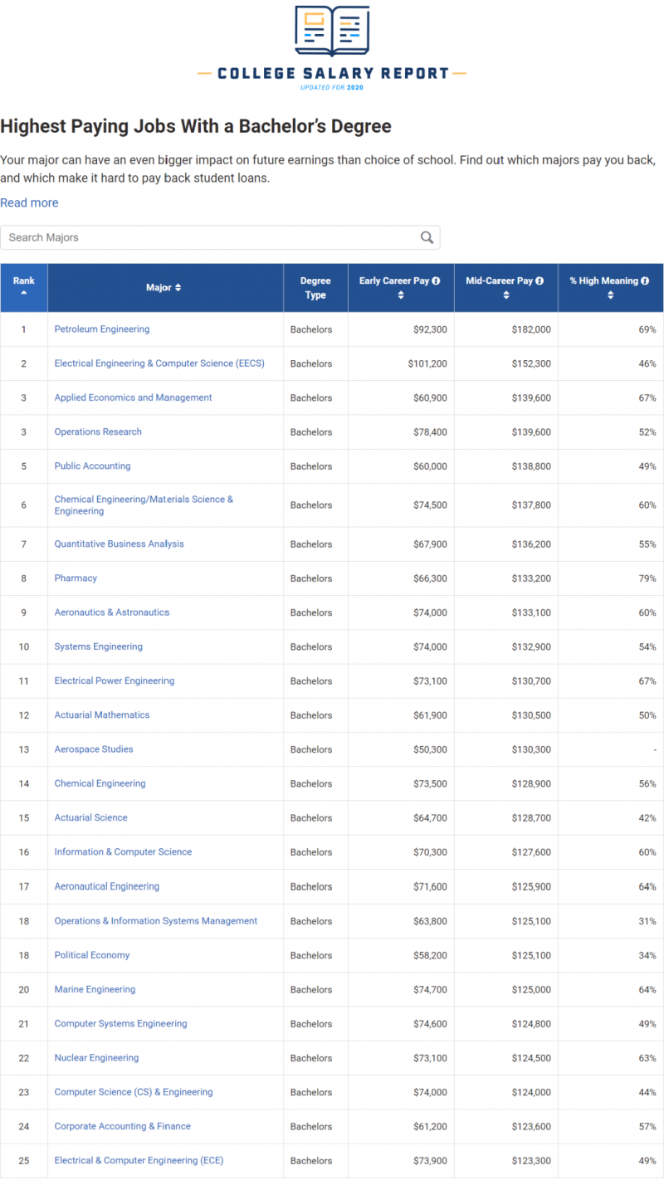The image size is (664, 1185).
Task: Open the Read more link
Action: point(29,202)
